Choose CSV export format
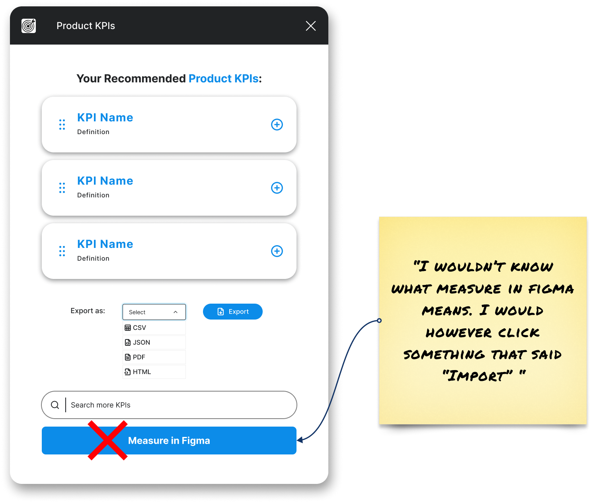 (x=154, y=328)
